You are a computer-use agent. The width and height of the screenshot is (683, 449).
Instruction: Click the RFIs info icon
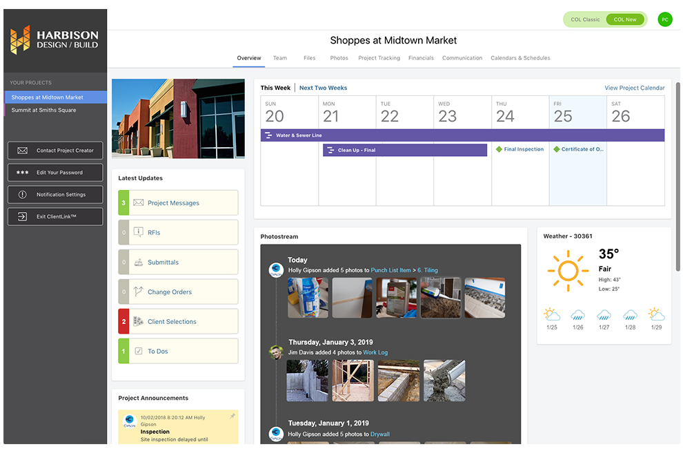click(139, 233)
